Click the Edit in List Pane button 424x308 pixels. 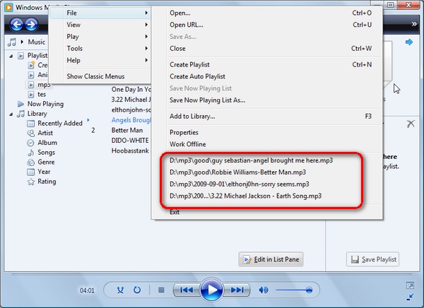[x=271, y=259]
